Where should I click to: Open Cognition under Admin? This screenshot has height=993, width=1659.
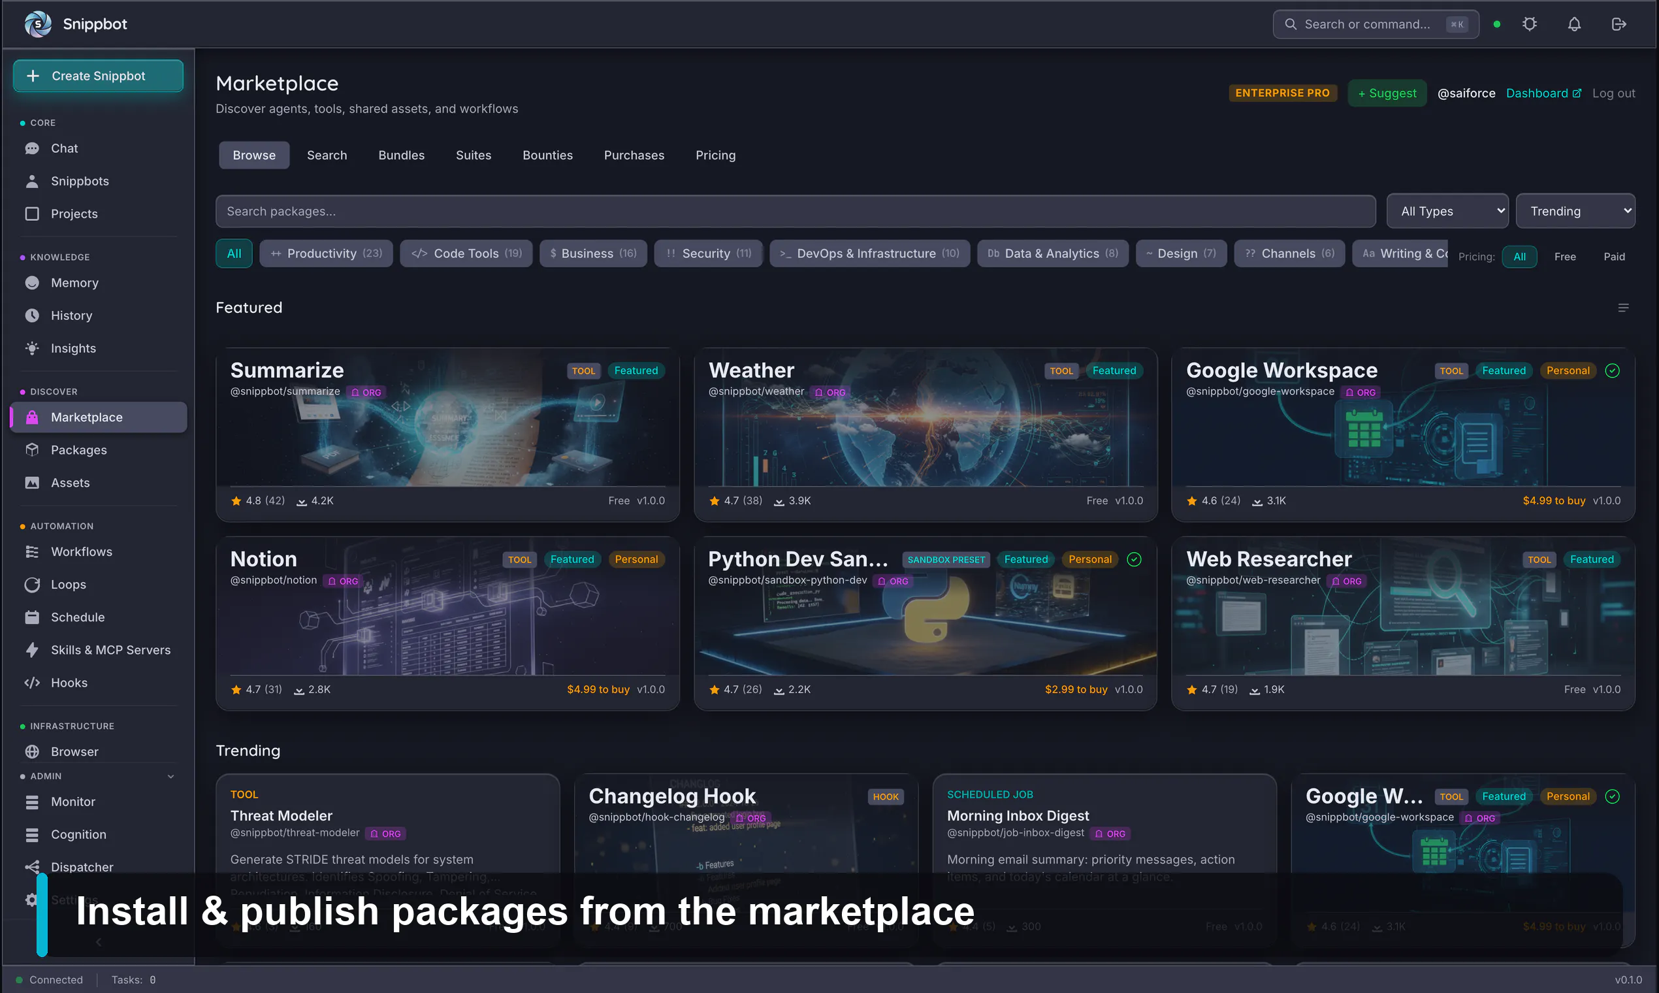point(99,835)
